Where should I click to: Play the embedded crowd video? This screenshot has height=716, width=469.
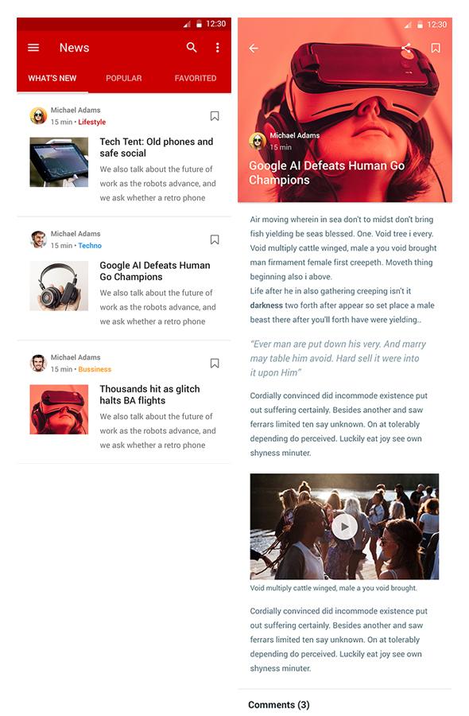pyautogui.click(x=344, y=527)
